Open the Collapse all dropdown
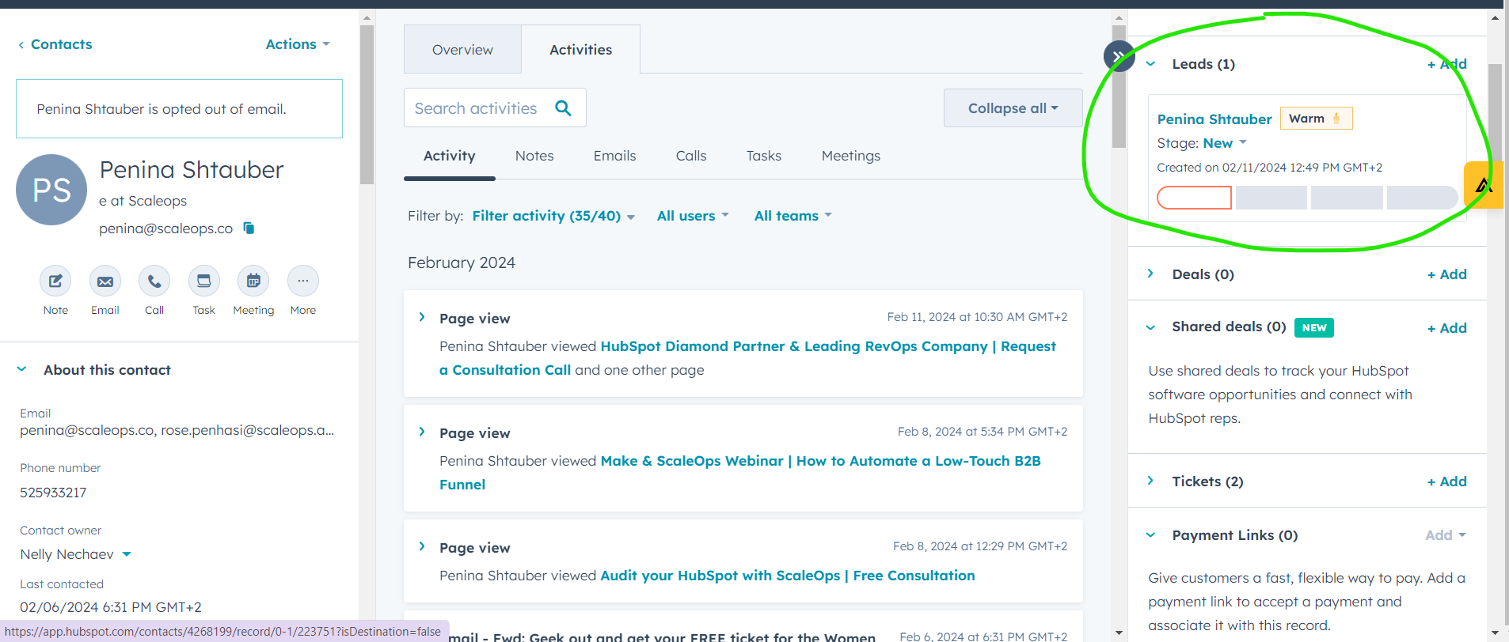This screenshot has height=642, width=1509. coord(1013,108)
